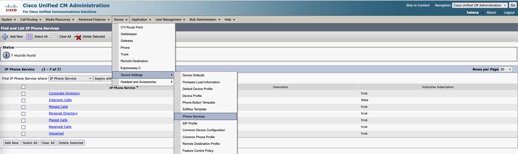Check the box beside Missed Calls
The width and height of the screenshot is (518, 154).
23,107
